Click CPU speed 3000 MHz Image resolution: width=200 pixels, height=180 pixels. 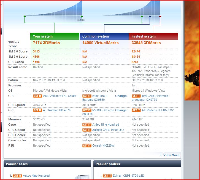point(89,105)
